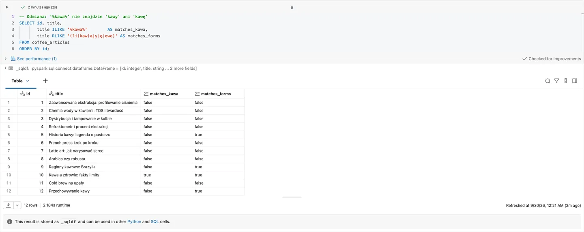Click the true matches_forms value in row 5

[x=218, y=135]
